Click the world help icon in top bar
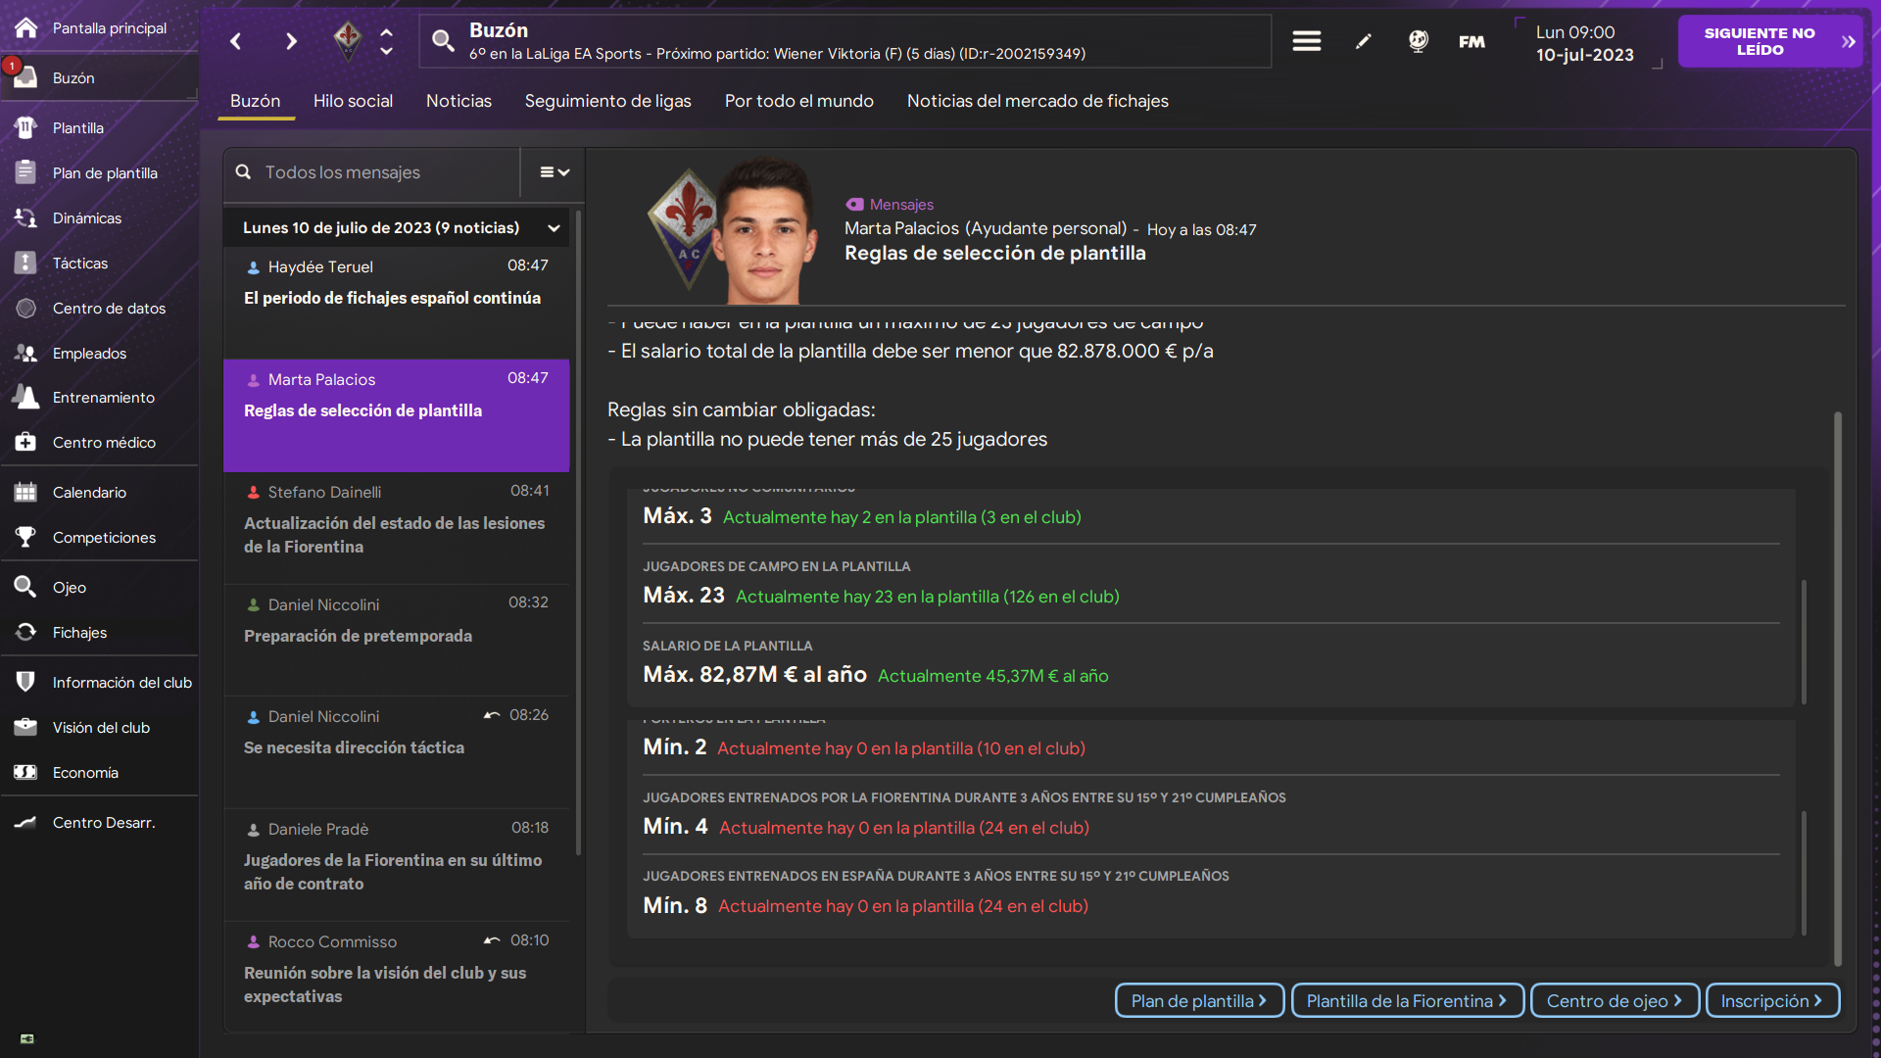Viewport: 1881px width, 1058px height. click(x=1418, y=41)
